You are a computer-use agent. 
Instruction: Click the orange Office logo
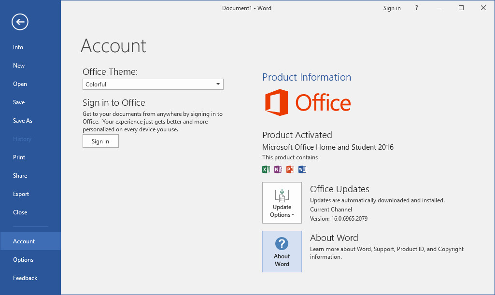[308, 102]
